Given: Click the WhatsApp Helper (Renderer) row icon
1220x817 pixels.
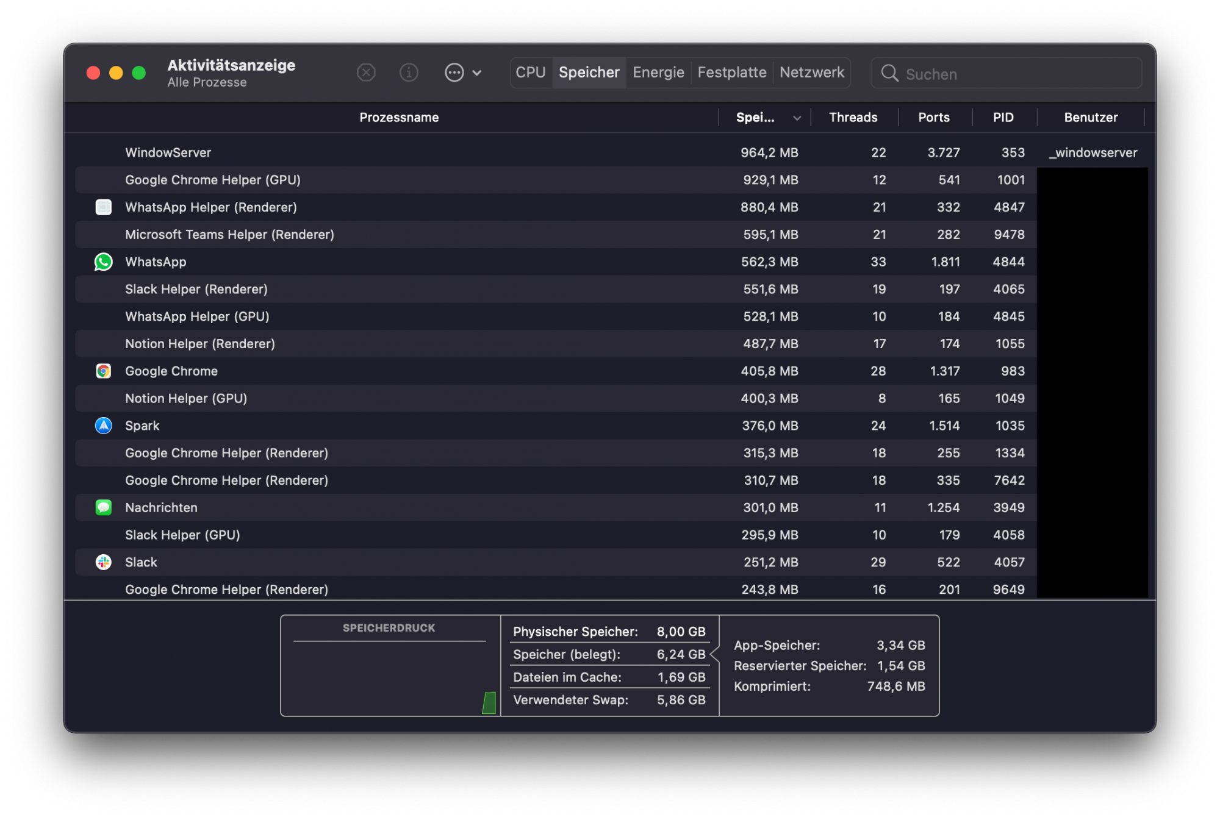Looking at the screenshot, I should 104,207.
